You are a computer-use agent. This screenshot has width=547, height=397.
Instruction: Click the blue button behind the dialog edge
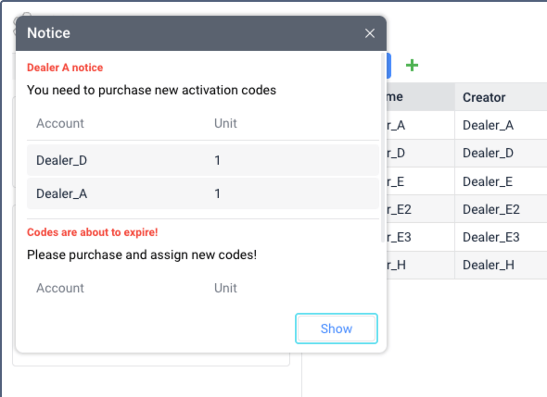(388, 66)
